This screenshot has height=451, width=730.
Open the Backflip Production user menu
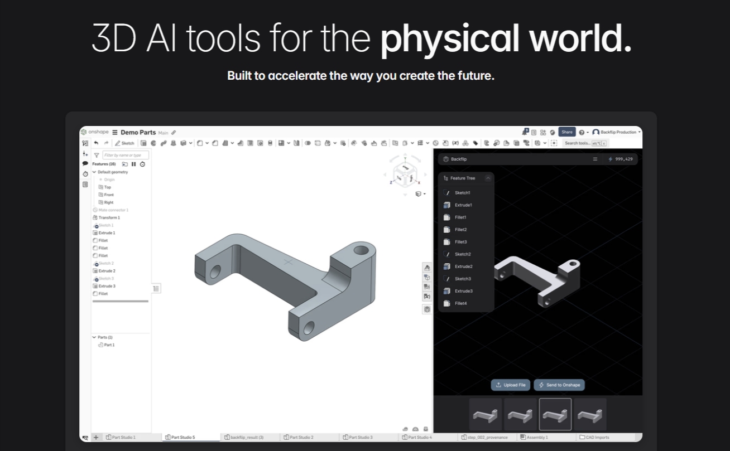[x=616, y=132]
